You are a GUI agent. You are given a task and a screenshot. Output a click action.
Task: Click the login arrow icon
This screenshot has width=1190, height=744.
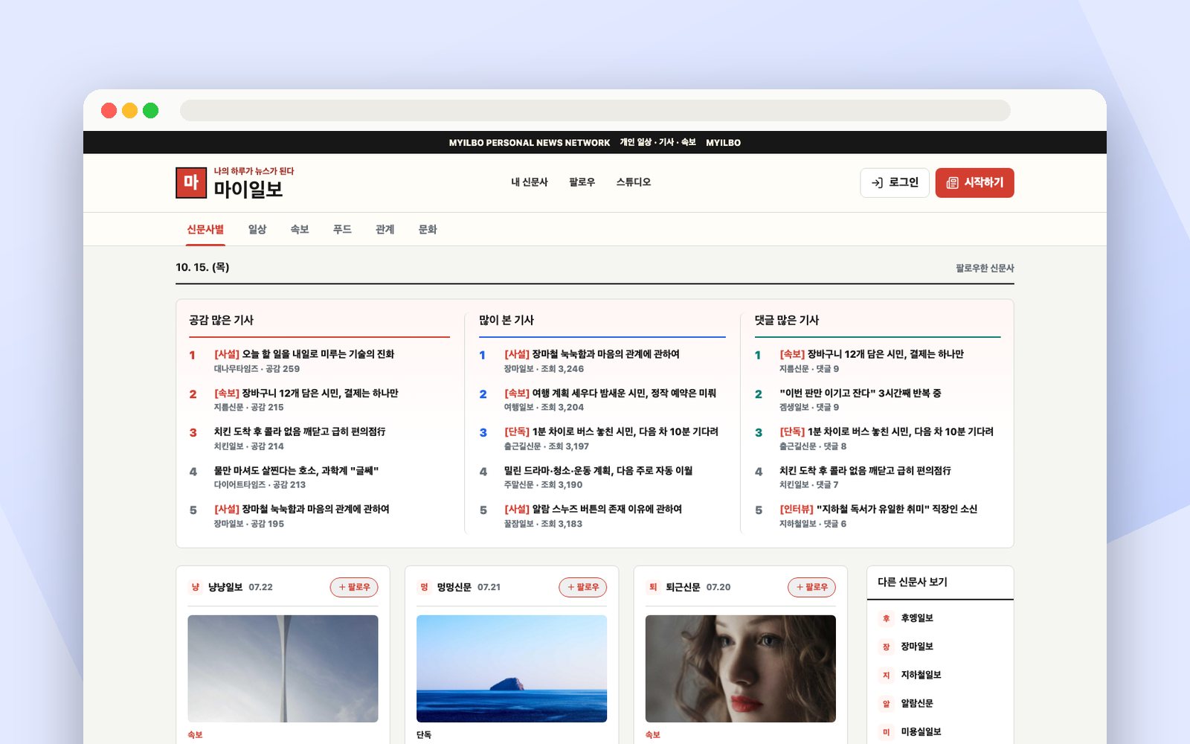point(877,183)
